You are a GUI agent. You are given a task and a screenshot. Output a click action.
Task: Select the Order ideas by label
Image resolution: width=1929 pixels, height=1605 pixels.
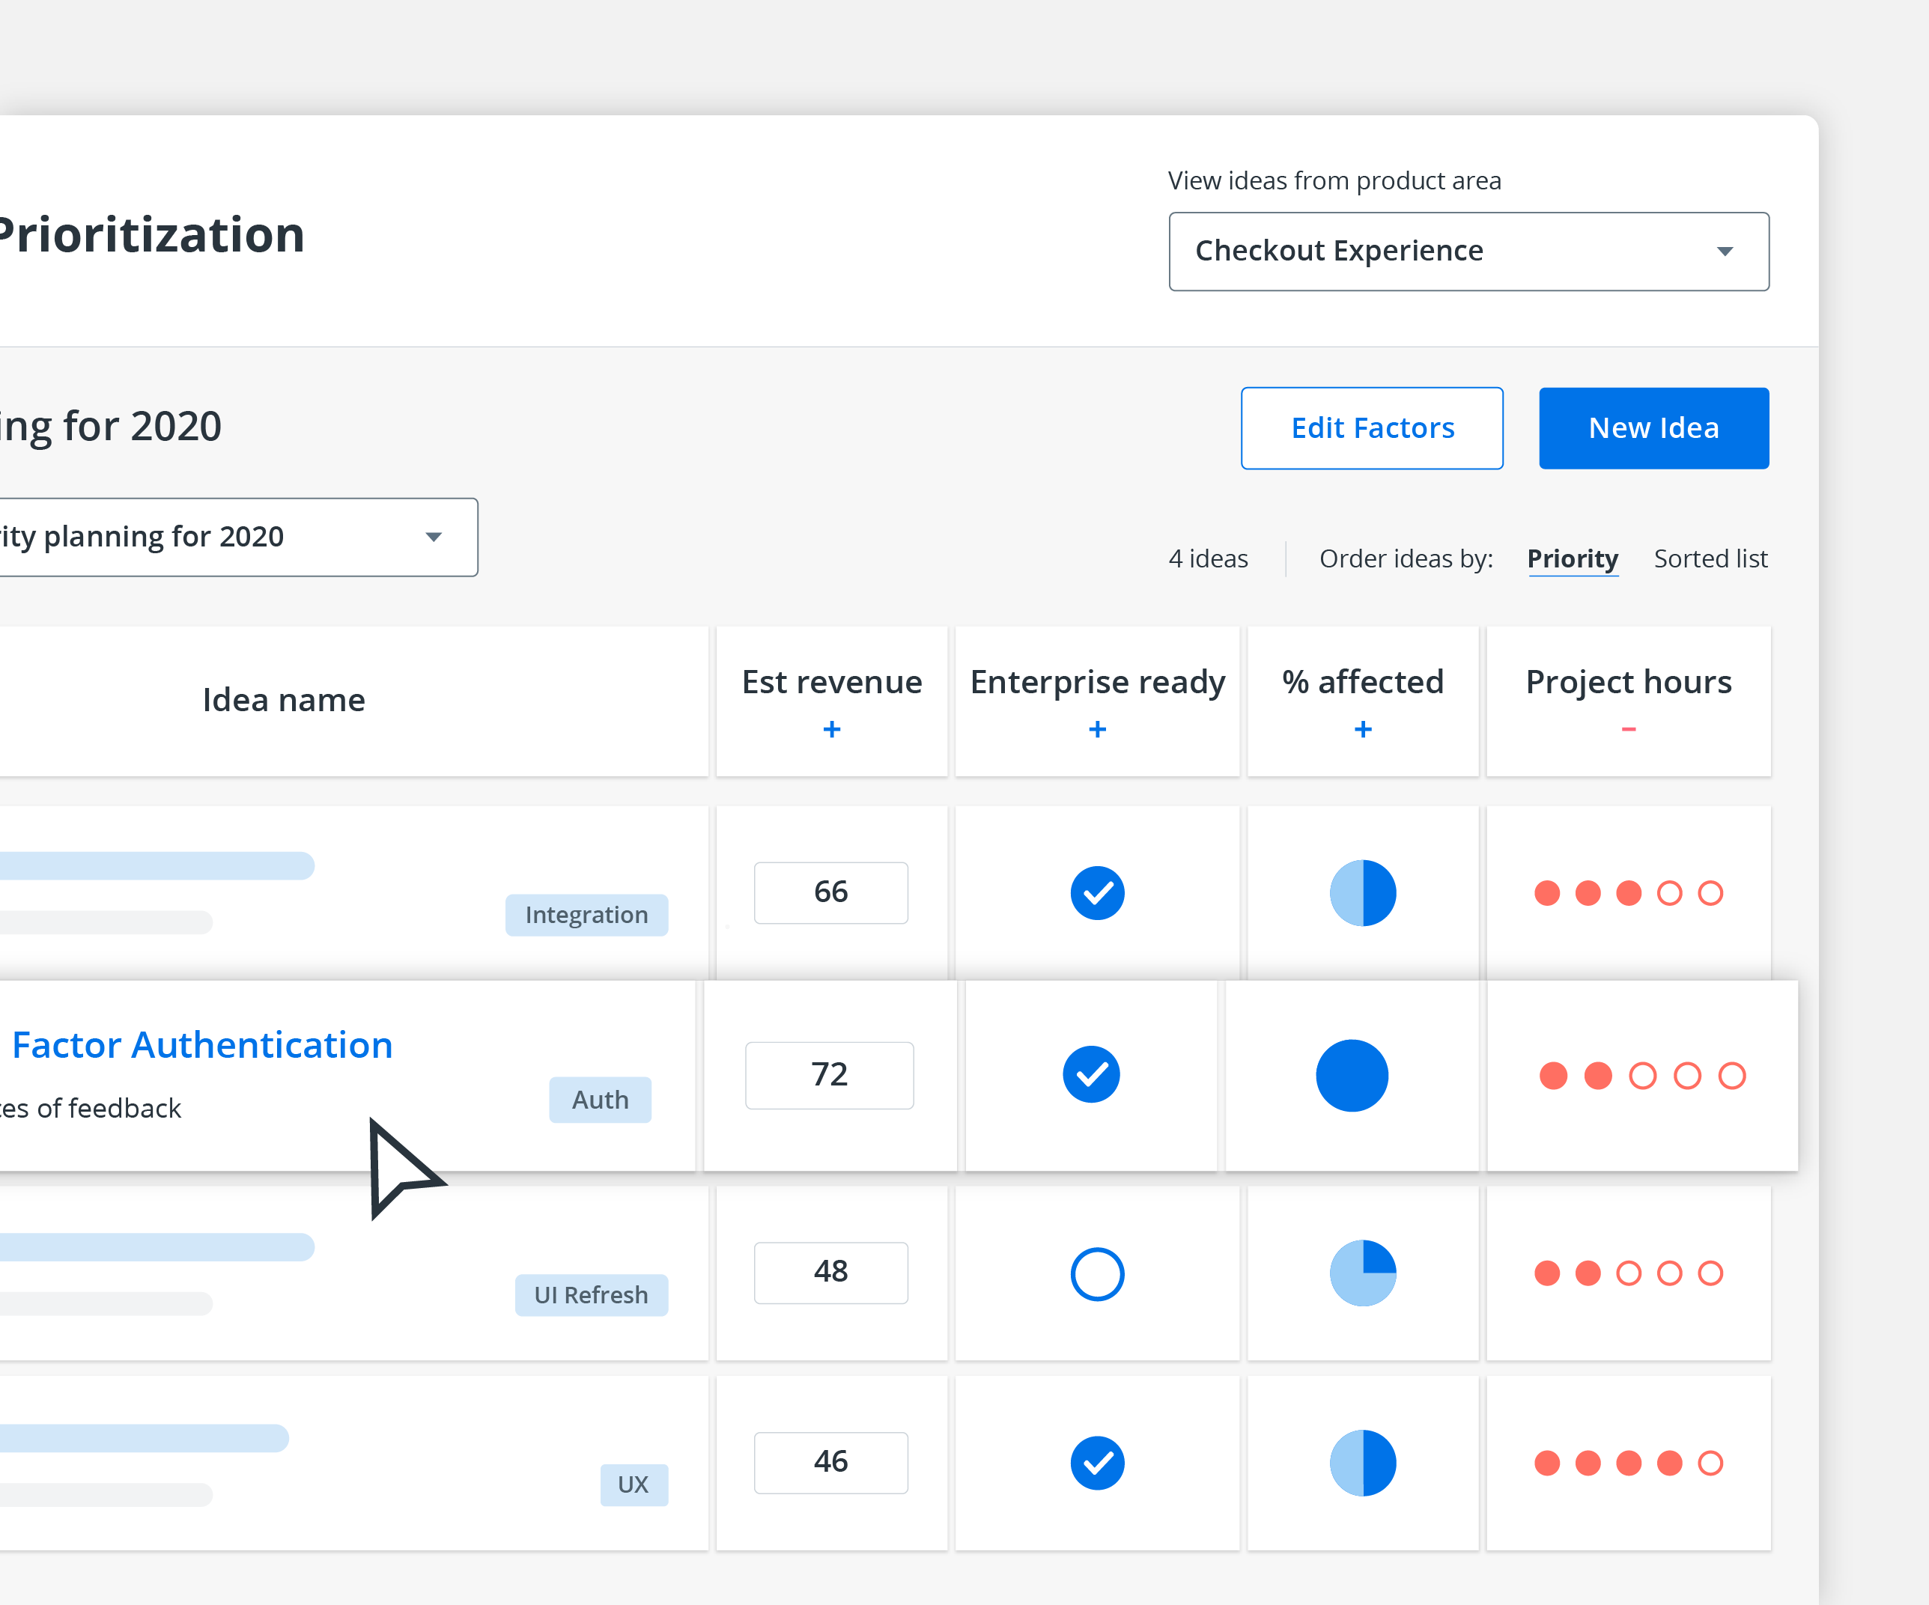point(1406,558)
